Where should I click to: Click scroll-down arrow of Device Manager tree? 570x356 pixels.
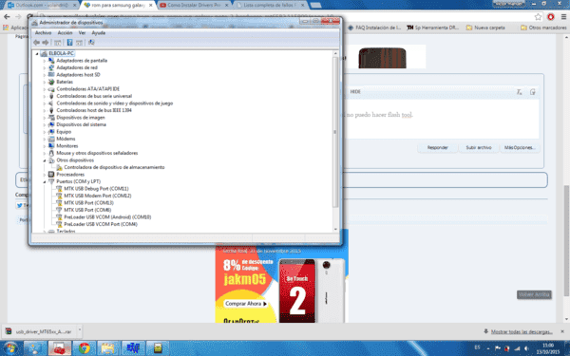pyautogui.click(x=335, y=230)
